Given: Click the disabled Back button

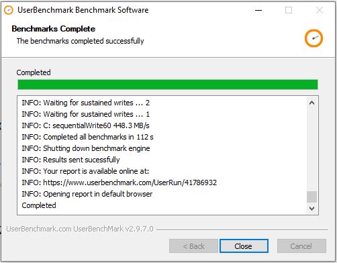Looking at the screenshot, I should coord(193,246).
